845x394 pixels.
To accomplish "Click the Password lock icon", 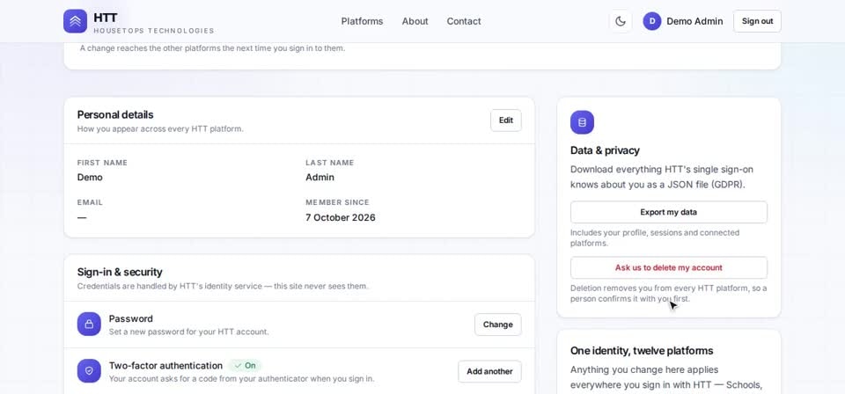I will (89, 324).
